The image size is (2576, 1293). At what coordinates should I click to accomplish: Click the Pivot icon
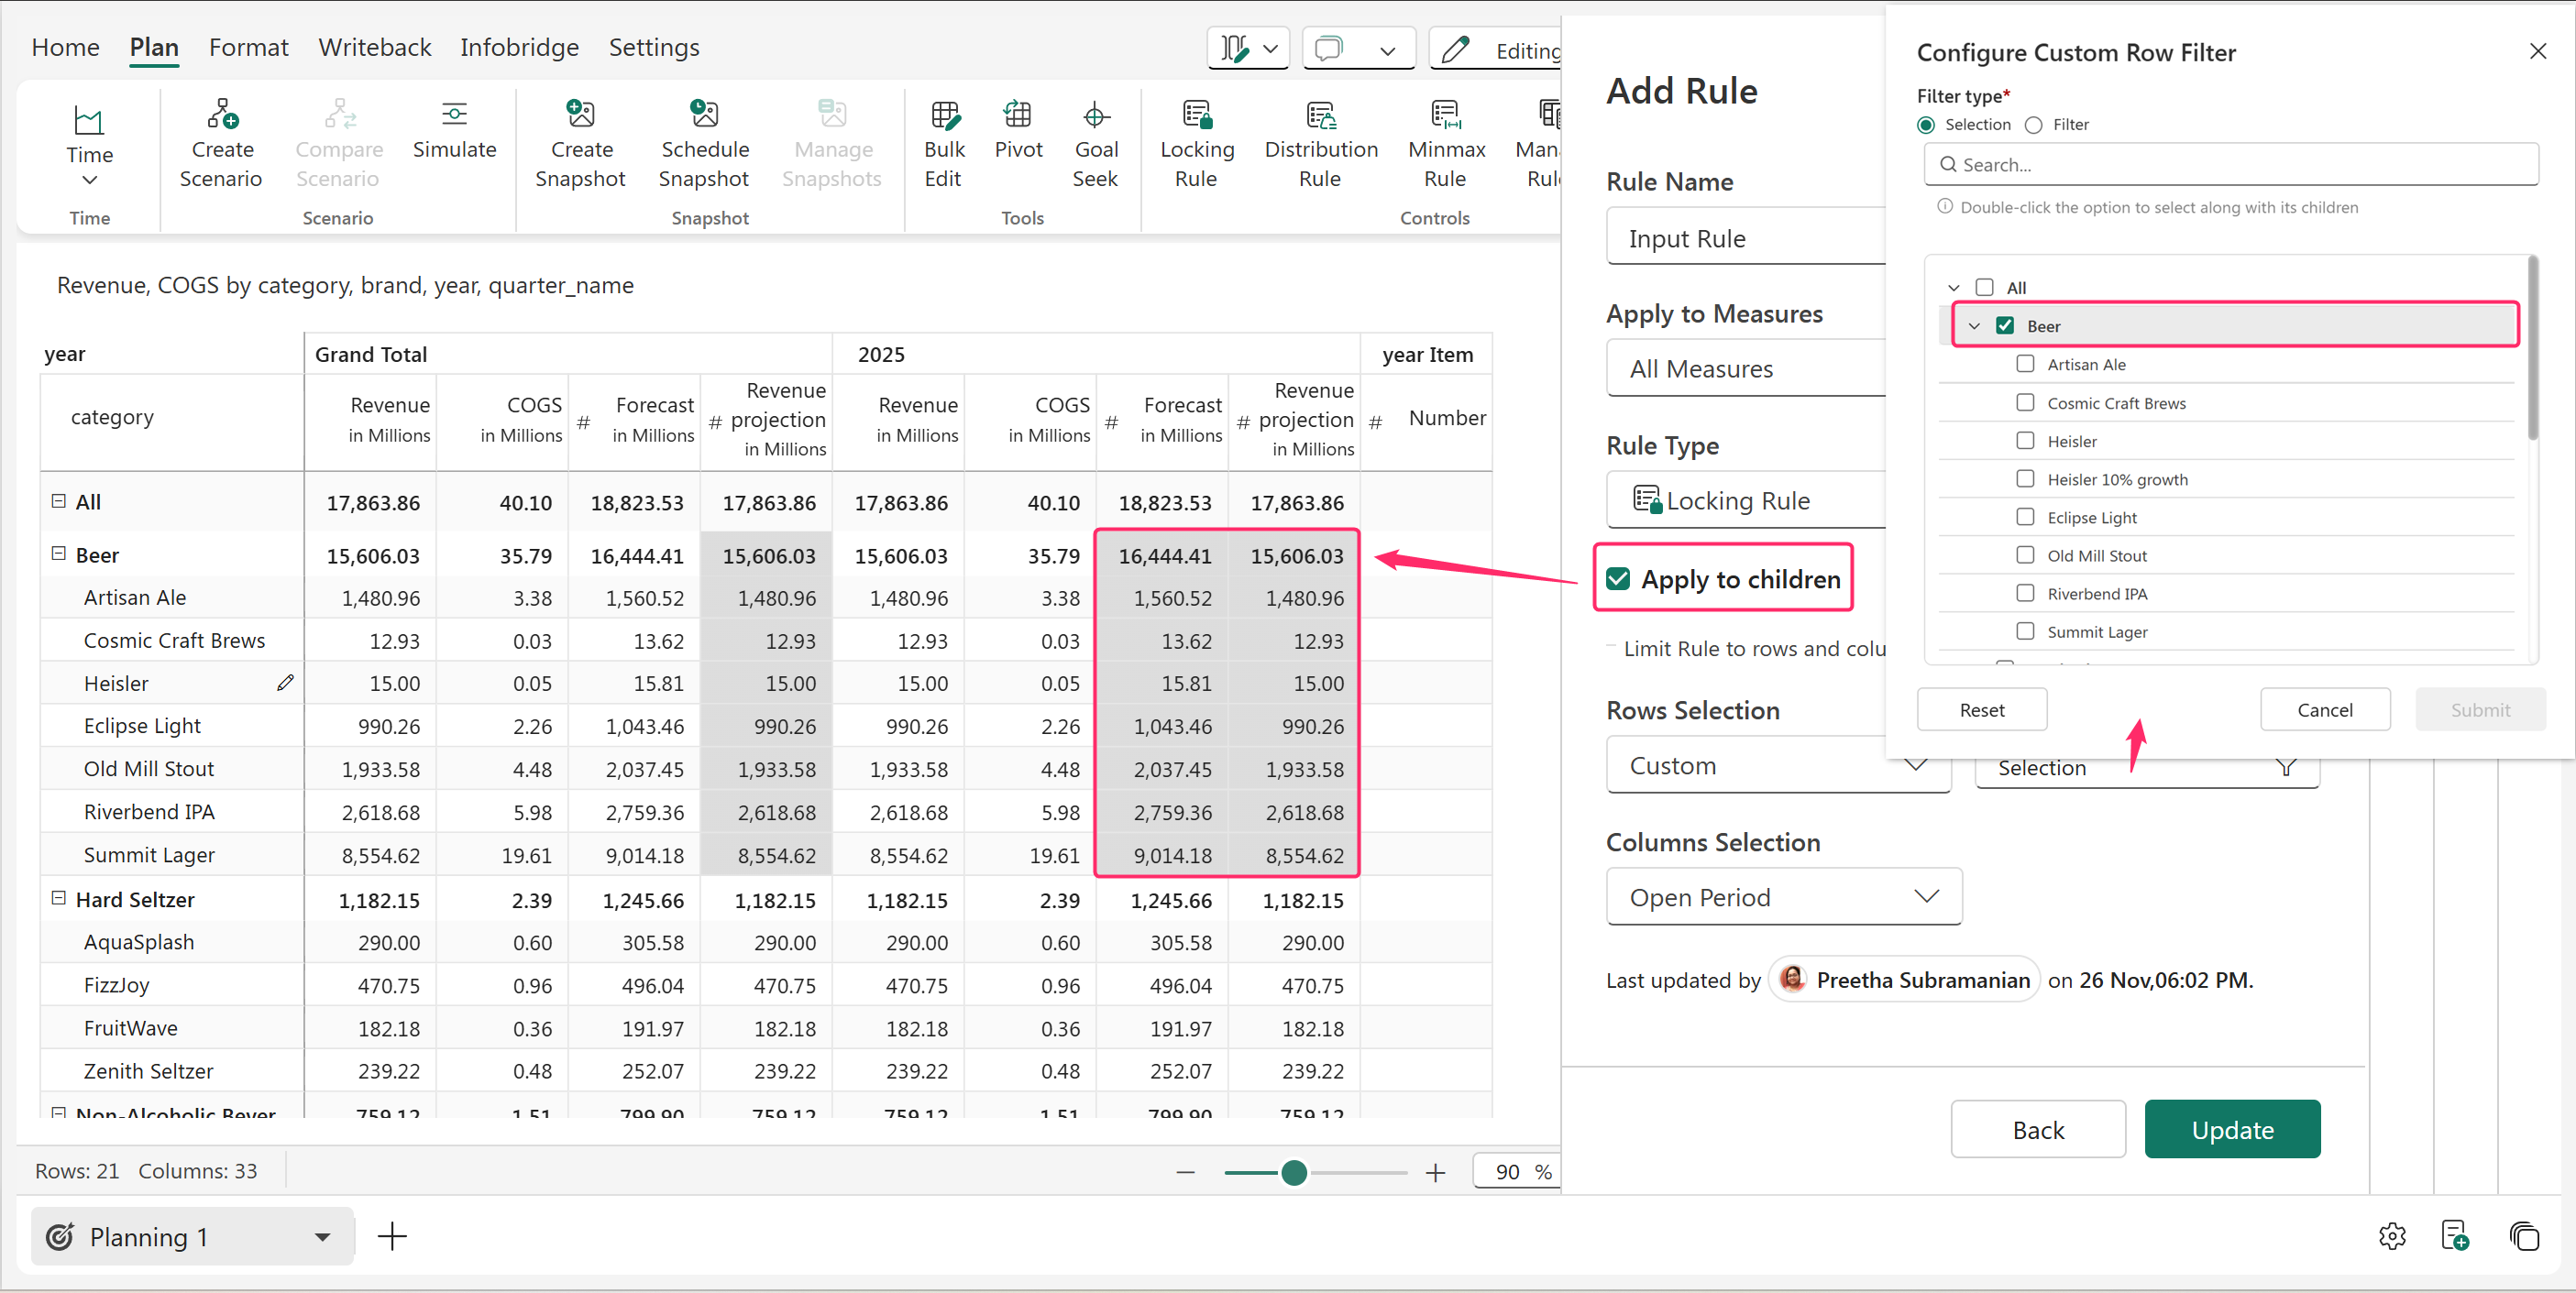click(x=1017, y=115)
